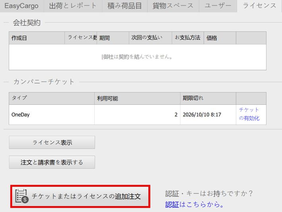This screenshot has height=212, width=282.
Task: Click the 作成日 column header
Action: (37, 38)
